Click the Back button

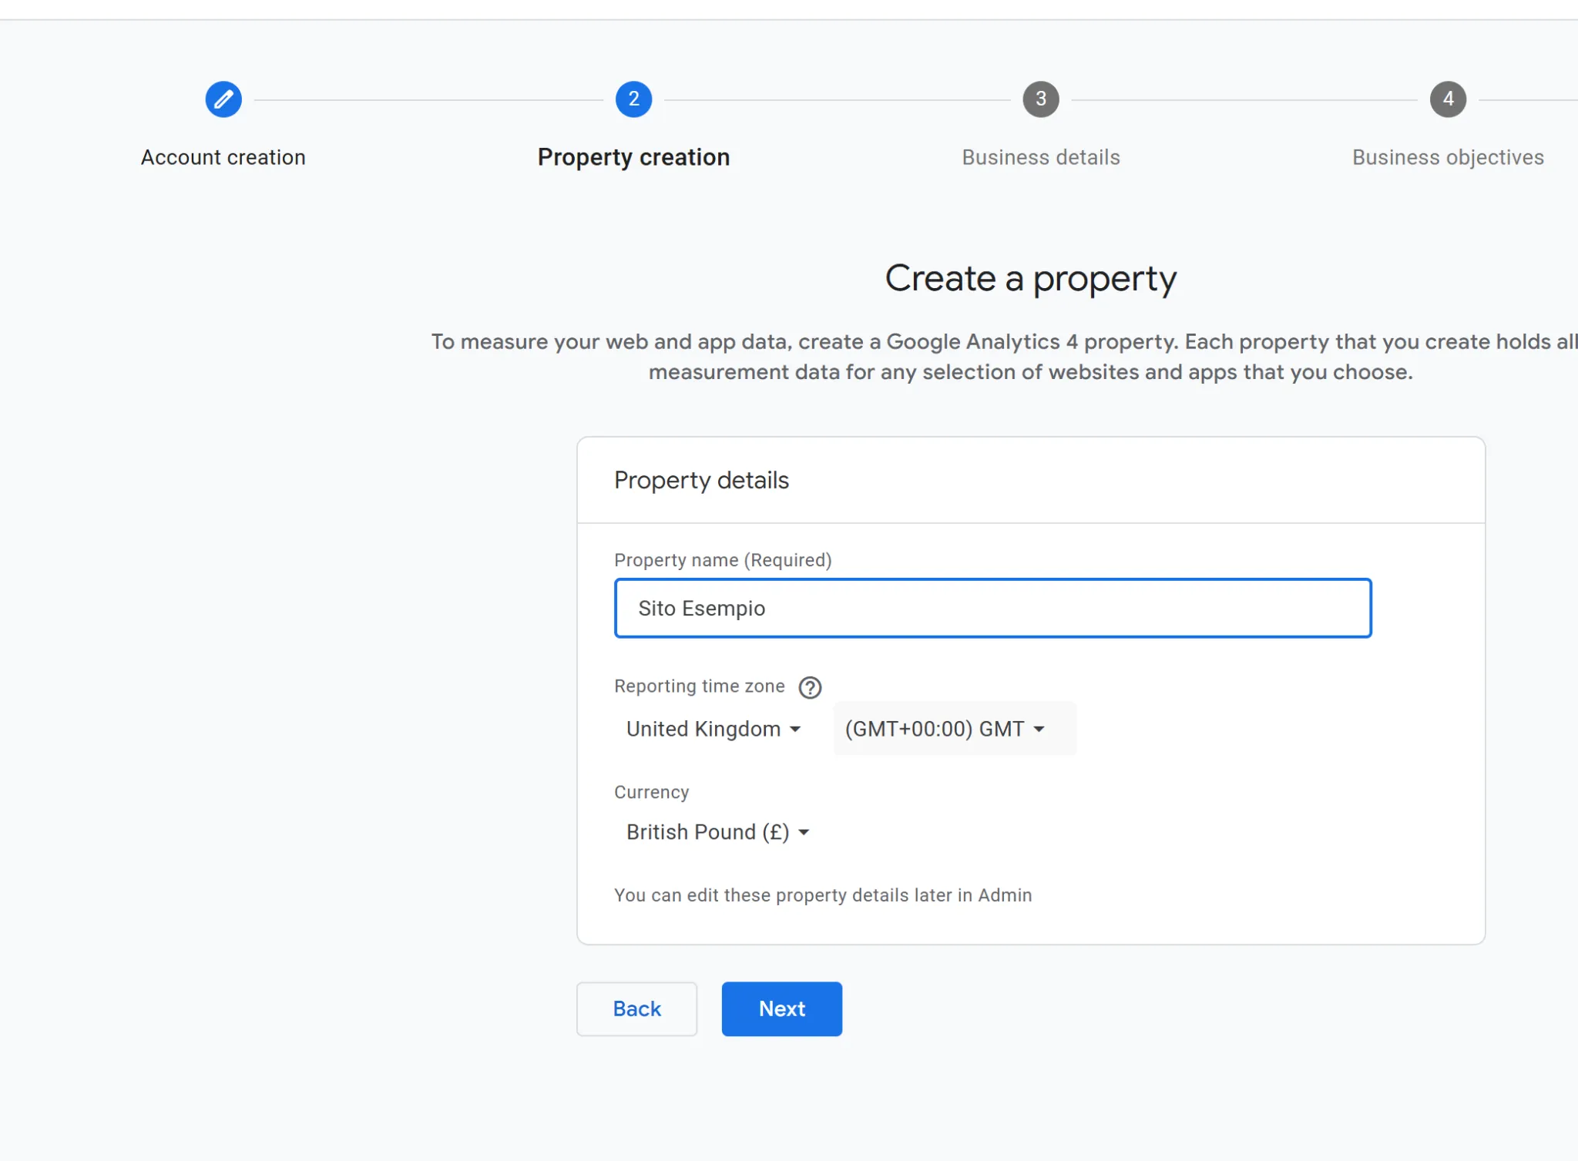636,1008
